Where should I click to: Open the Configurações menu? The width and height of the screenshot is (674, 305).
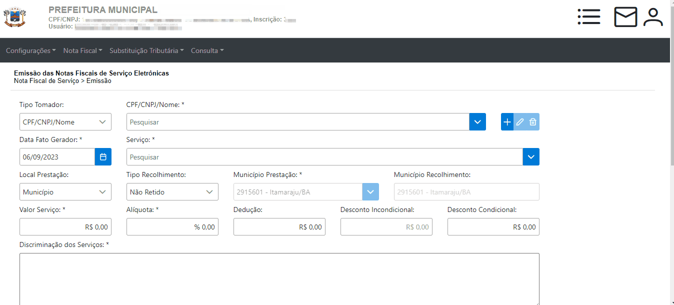click(x=30, y=50)
